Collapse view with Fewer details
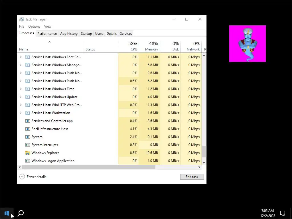This screenshot has height=219, width=292. coord(33,177)
